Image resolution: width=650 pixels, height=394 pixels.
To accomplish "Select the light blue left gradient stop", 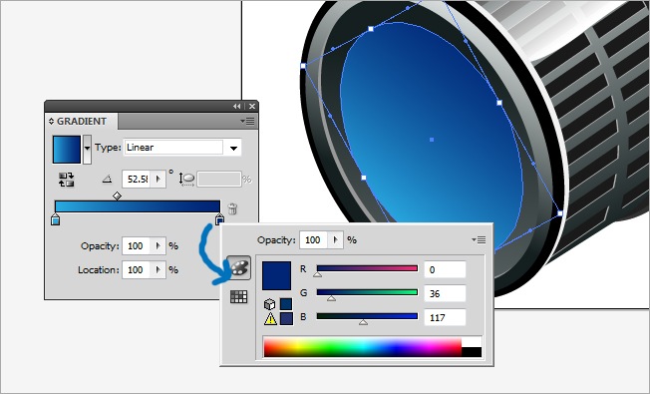I will coord(56,219).
